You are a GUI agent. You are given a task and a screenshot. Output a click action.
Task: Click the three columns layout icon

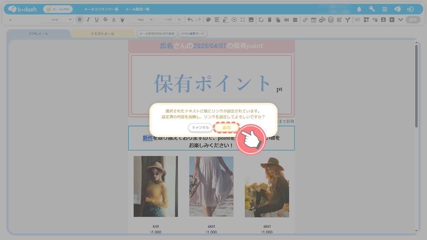coord(287,20)
